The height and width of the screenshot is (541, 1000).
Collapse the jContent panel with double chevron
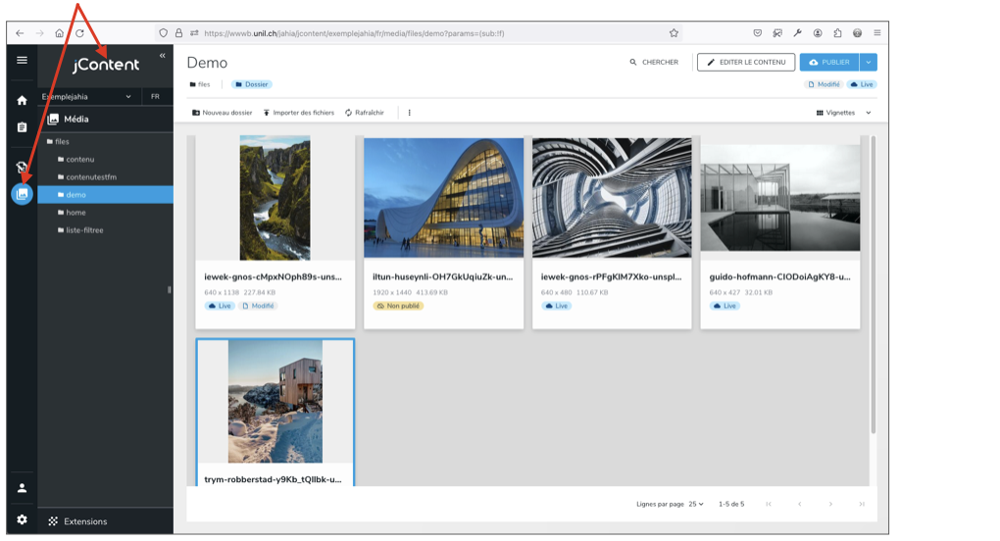pyautogui.click(x=163, y=56)
